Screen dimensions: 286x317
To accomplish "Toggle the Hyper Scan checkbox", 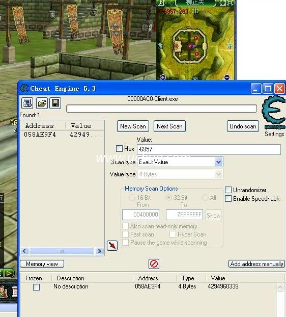I will pos(173,234).
